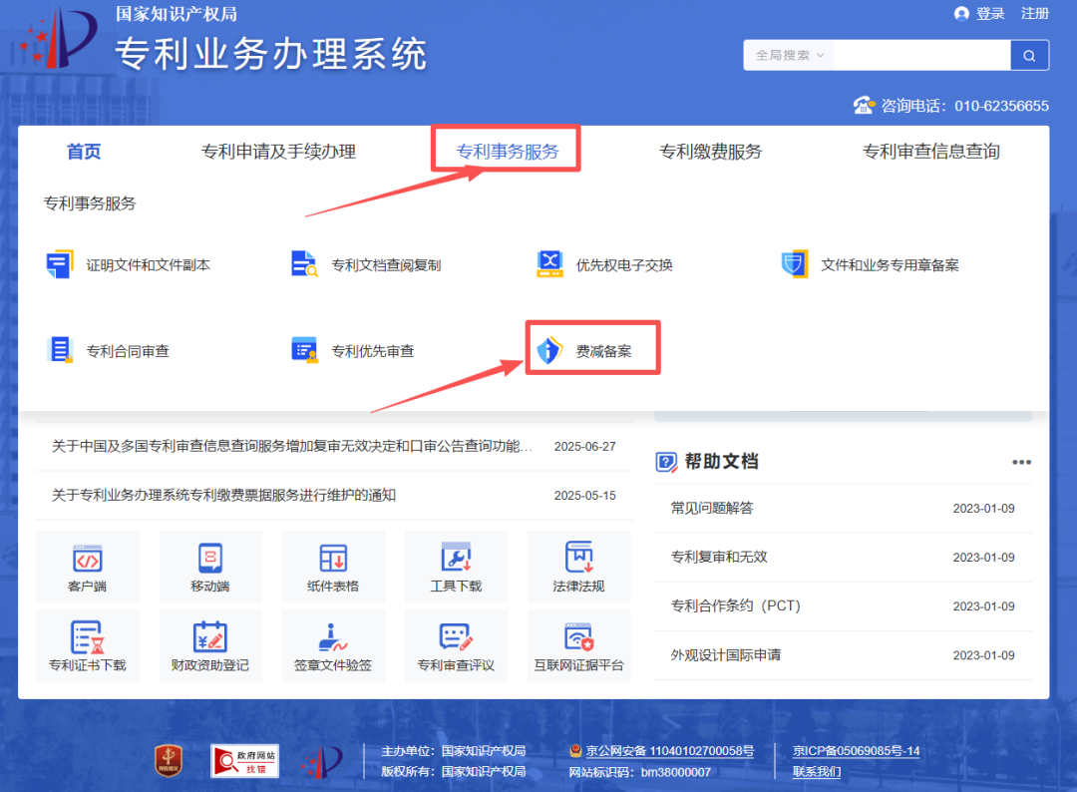This screenshot has width=1077, height=792.
Task: Click 专利证书下载 certificate download icon
Action: (x=87, y=644)
